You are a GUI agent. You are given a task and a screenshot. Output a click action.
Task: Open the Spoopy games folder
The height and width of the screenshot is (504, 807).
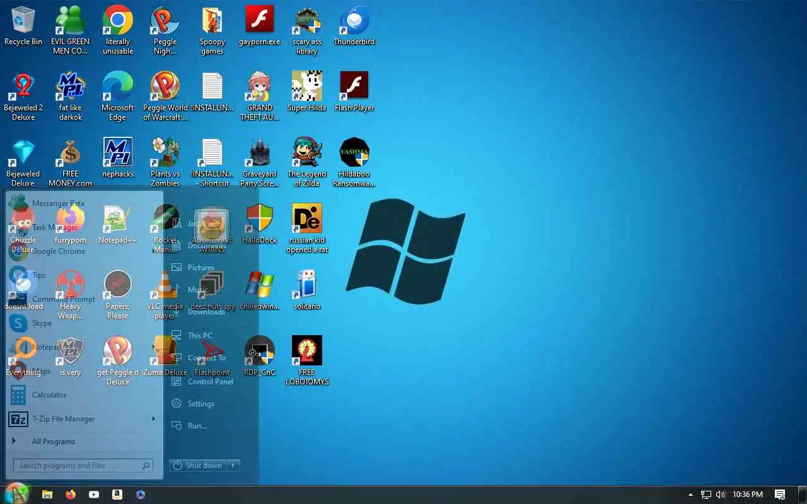coord(212,30)
